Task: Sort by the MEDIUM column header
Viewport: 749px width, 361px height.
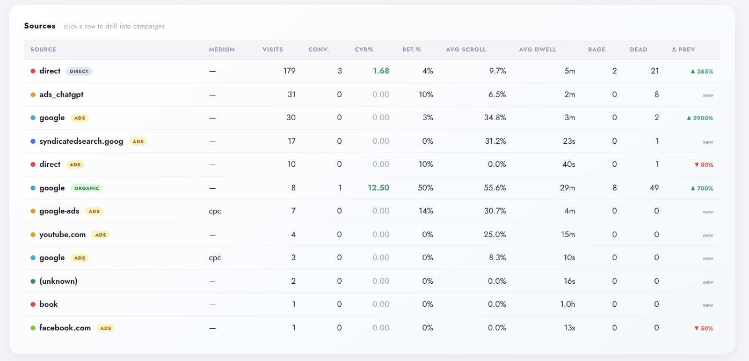Action: click(x=222, y=49)
